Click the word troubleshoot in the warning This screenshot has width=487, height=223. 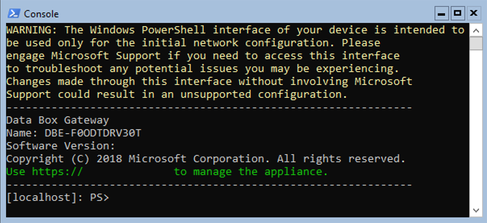pos(65,69)
